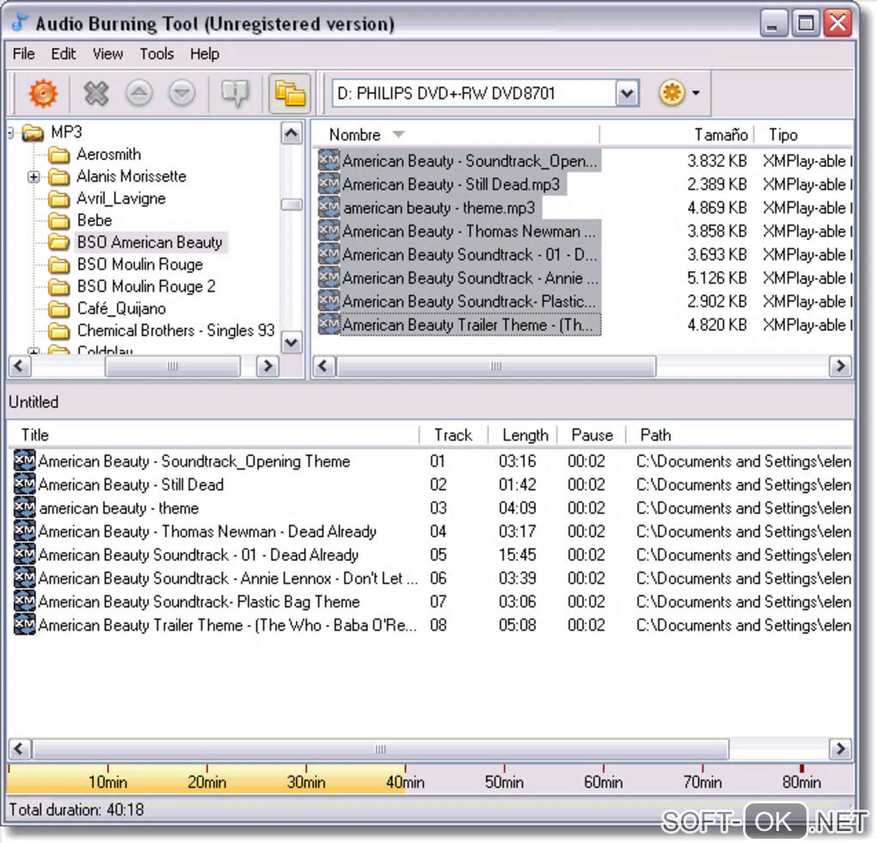Select file American Beauty Soundtrack - 01 - D...
Screen dimensions: 877x843
click(469, 255)
